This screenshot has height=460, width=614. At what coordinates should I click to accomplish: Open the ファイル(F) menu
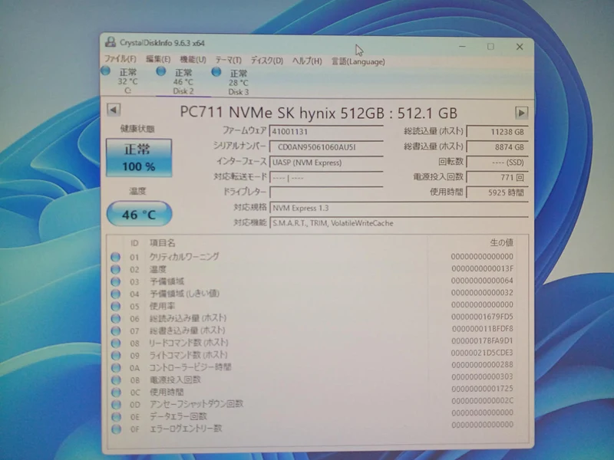coord(120,59)
